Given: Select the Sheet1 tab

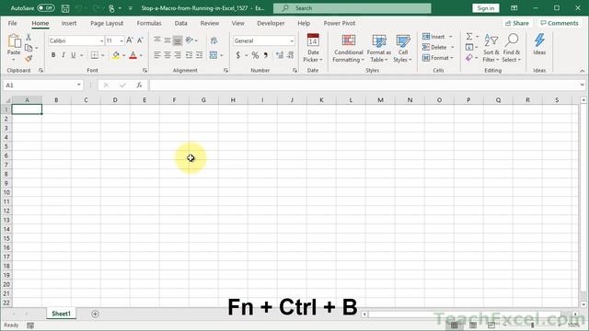Looking at the screenshot, I should [x=61, y=314].
